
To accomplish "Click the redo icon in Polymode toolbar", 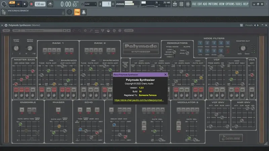I will pyautogui.click(x=79, y=31).
